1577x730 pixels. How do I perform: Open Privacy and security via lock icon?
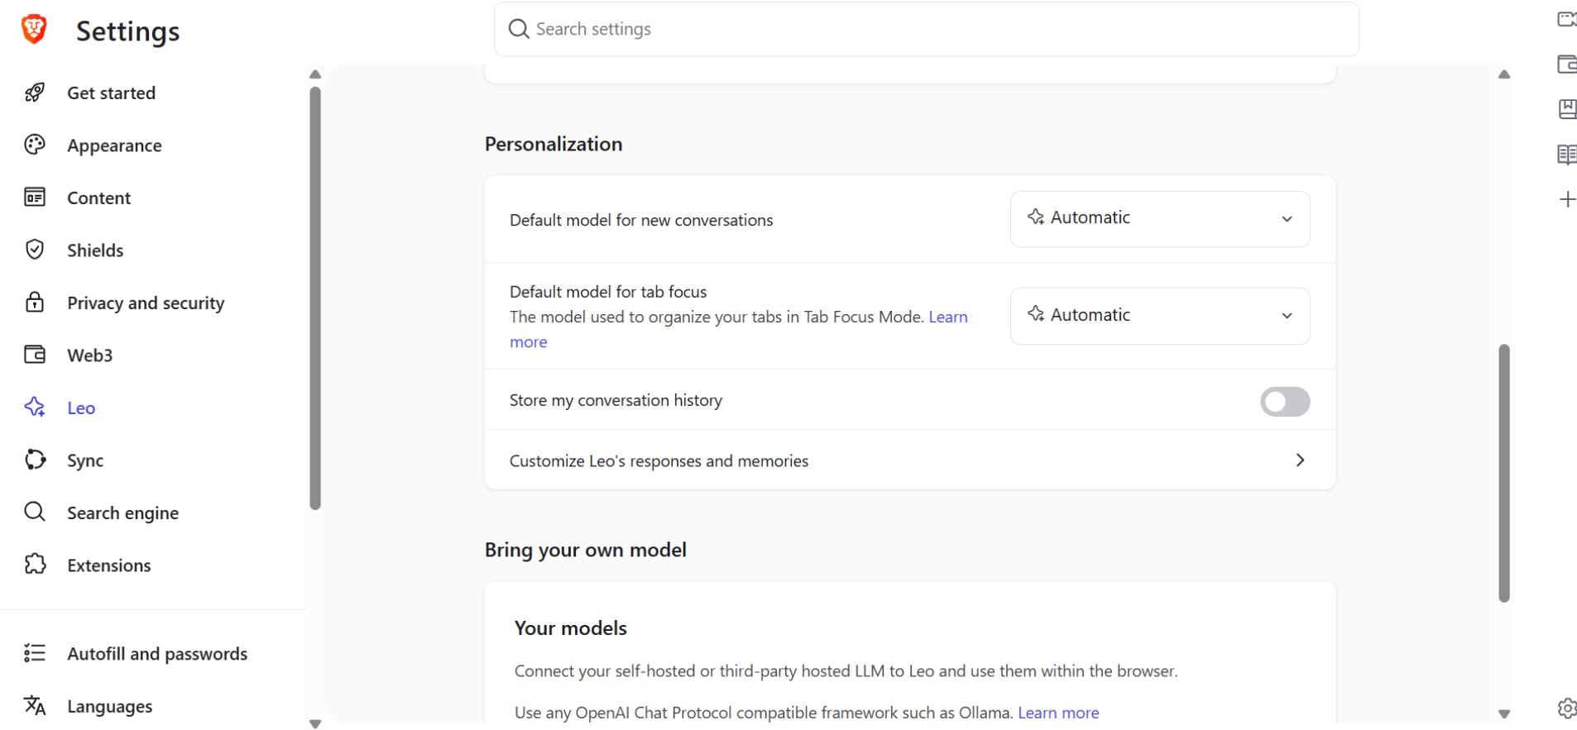pos(35,303)
